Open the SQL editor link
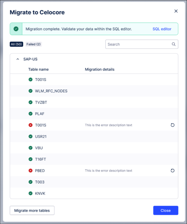The width and height of the screenshot is (187, 224). coord(162,29)
